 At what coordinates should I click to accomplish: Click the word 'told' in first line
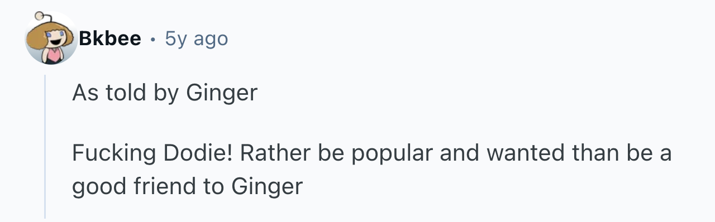[123, 93]
